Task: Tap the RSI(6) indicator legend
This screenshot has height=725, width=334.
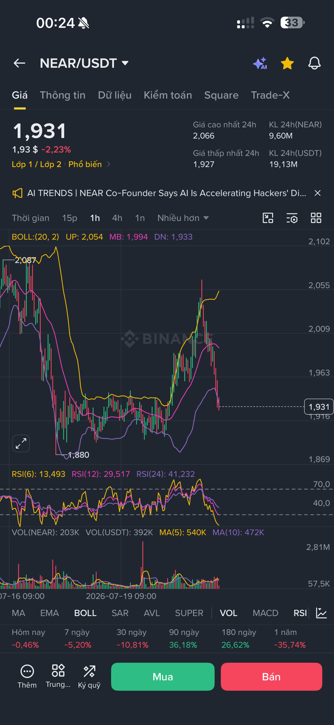Action: pyautogui.click(x=38, y=474)
